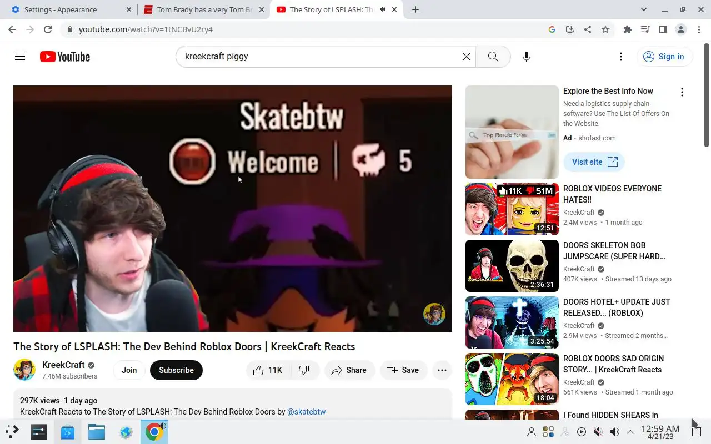The height and width of the screenshot is (444, 711).
Task: Click page vertical scrollbar
Action: pos(707,94)
